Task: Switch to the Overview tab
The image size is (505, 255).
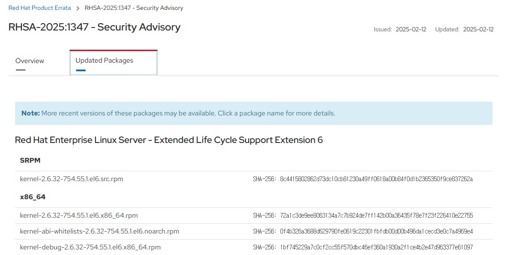Action: (x=30, y=61)
